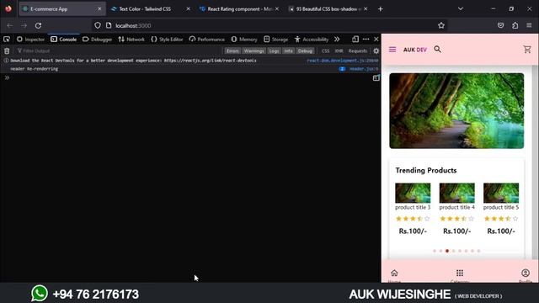Open the Style Editor tab

[167, 40]
